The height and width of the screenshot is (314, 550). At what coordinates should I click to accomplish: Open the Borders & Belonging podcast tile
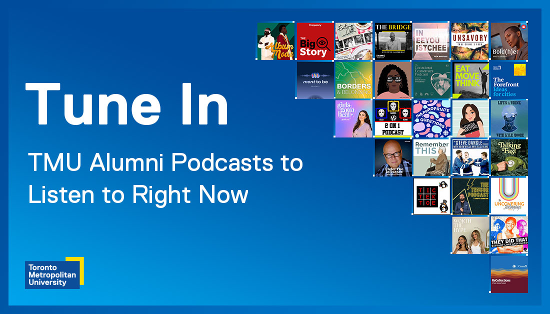pyautogui.click(x=353, y=80)
